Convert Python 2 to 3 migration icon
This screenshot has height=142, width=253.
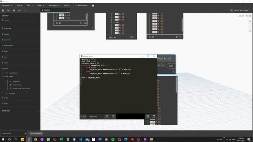coord(107,116)
